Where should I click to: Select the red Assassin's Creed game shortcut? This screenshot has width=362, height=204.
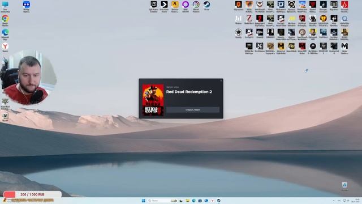[x=344, y=4]
